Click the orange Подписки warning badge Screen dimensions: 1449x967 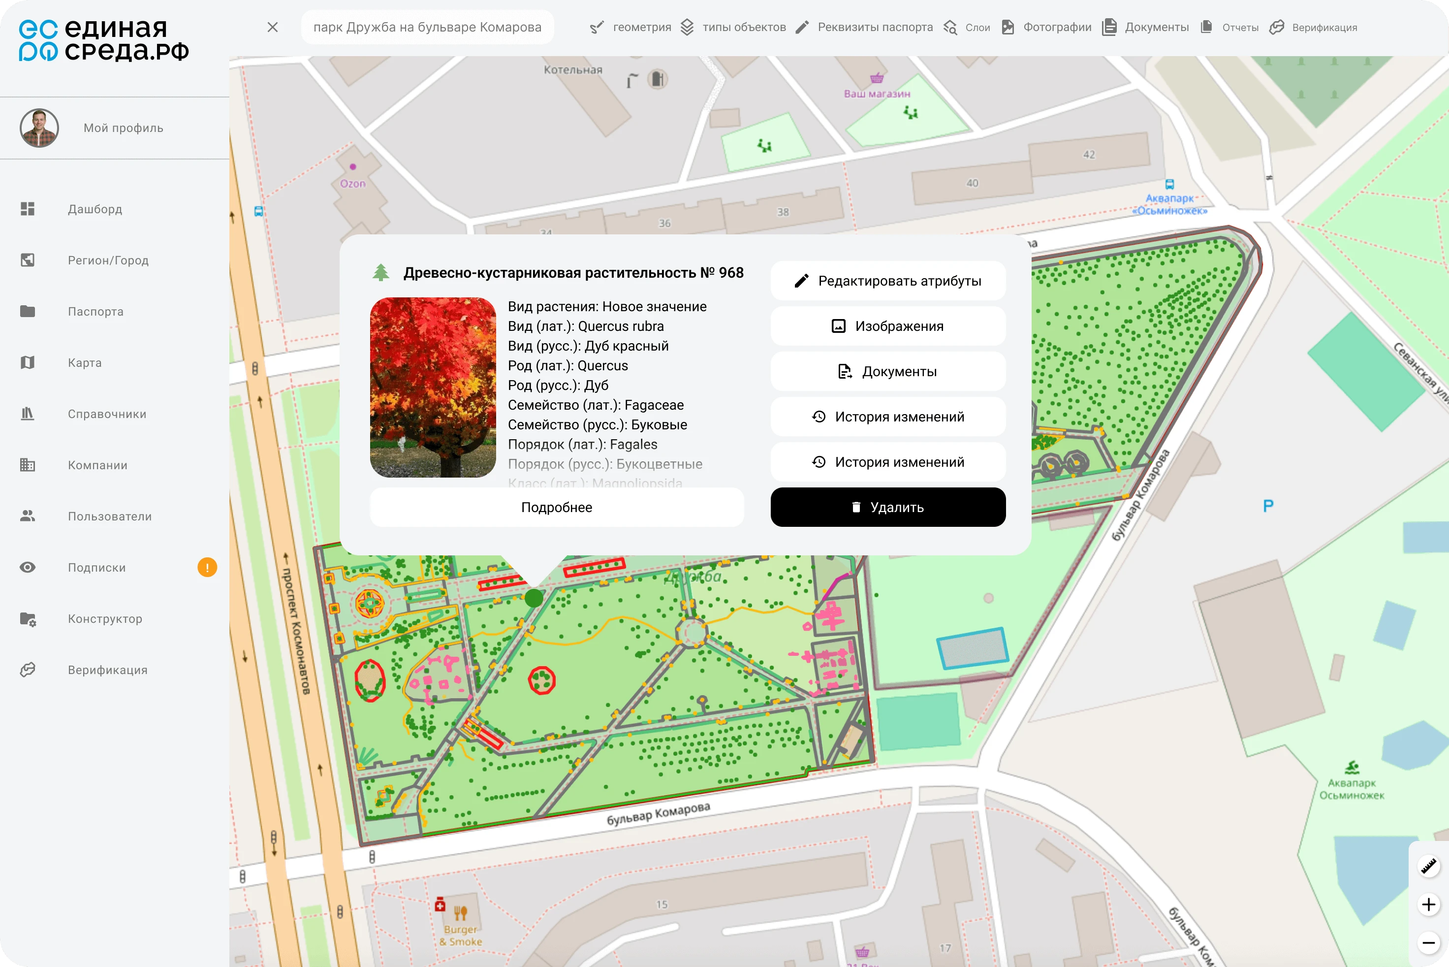pos(207,567)
